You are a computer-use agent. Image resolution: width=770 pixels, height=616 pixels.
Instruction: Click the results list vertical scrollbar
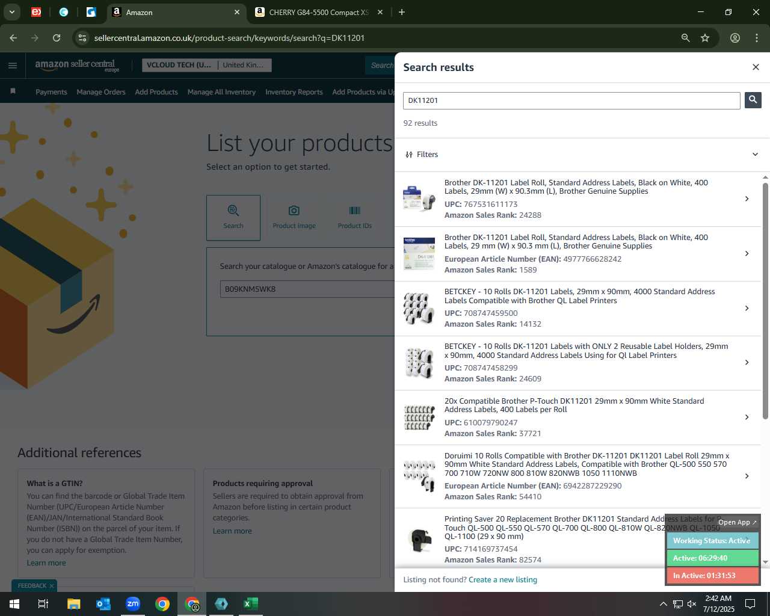tap(765, 301)
